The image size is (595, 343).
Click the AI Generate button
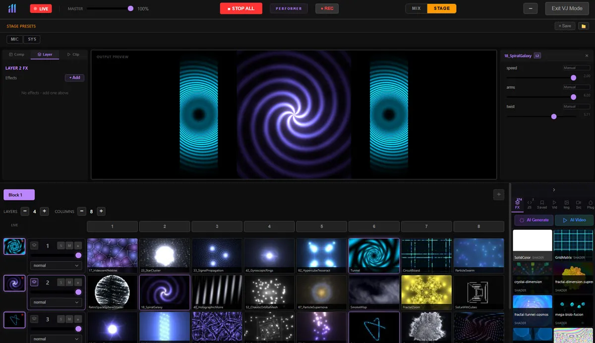(534, 220)
